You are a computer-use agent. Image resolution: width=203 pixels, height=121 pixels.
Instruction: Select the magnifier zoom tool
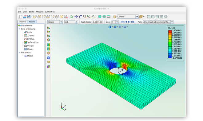point(85,16)
